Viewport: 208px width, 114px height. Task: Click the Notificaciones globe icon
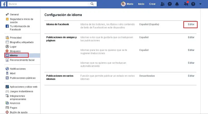tap(7, 69)
